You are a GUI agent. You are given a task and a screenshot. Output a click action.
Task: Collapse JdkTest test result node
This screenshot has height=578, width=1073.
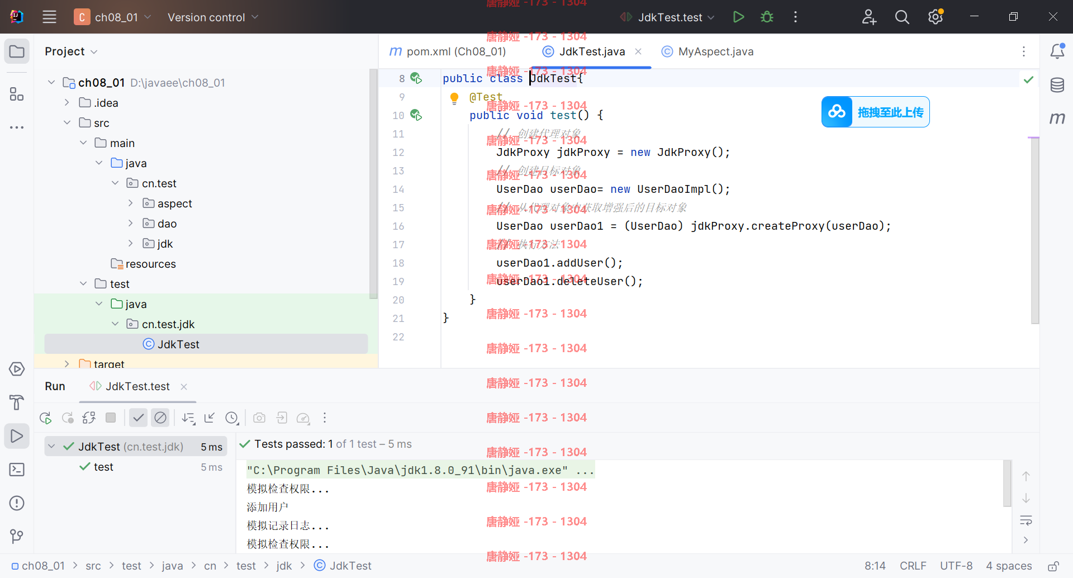coord(51,446)
